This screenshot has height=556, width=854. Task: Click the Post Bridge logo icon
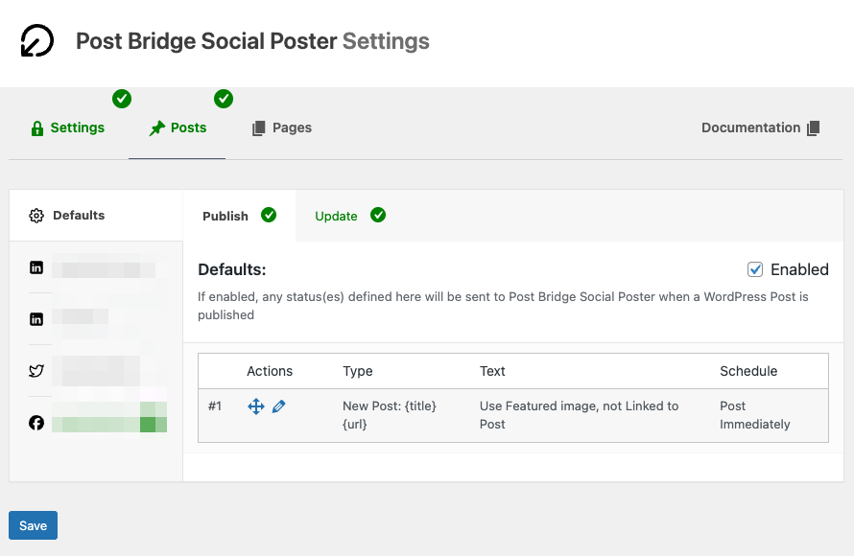click(37, 41)
